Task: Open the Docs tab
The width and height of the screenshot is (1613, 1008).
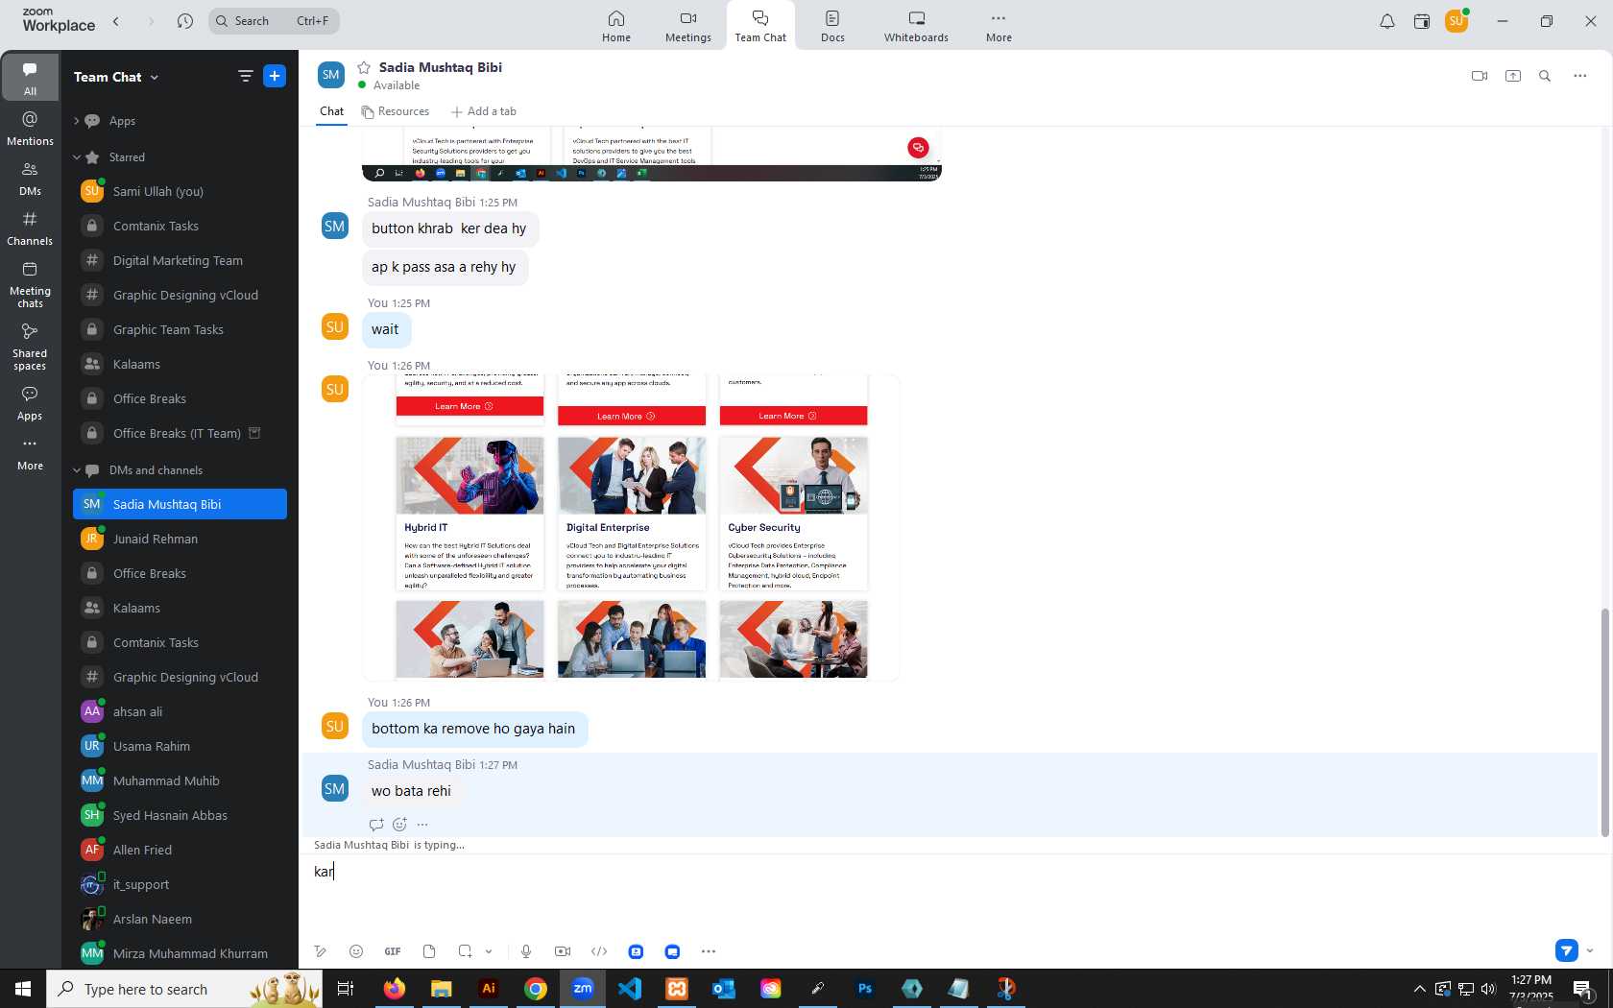Action: click(832, 26)
